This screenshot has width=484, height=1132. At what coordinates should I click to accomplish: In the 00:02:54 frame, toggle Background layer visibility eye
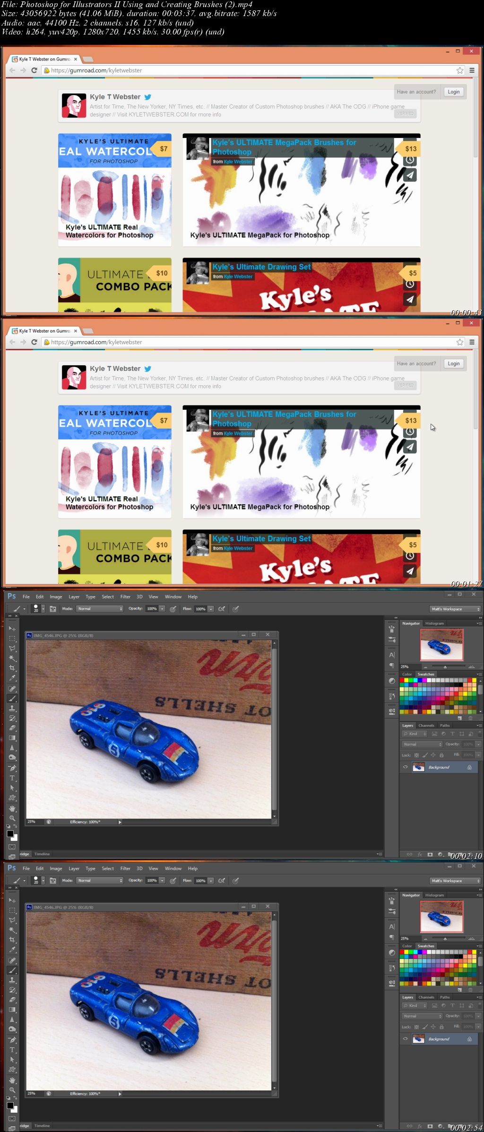[405, 1039]
